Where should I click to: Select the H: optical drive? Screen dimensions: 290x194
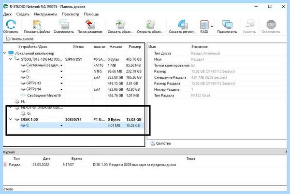20,101
